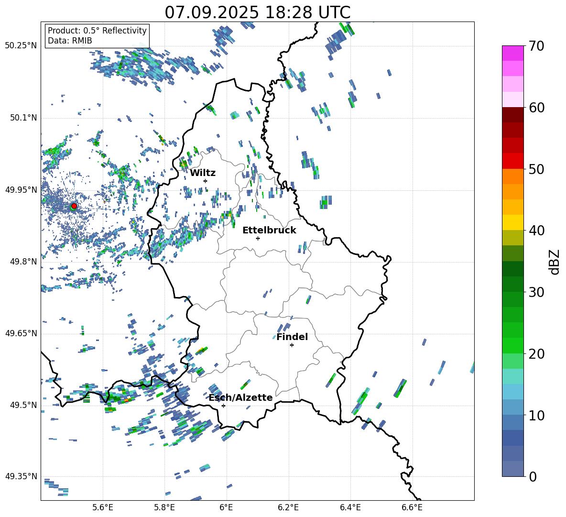This screenshot has width=566, height=517.
Task: Click the colorbar tick label 50
Action: coord(536,169)
